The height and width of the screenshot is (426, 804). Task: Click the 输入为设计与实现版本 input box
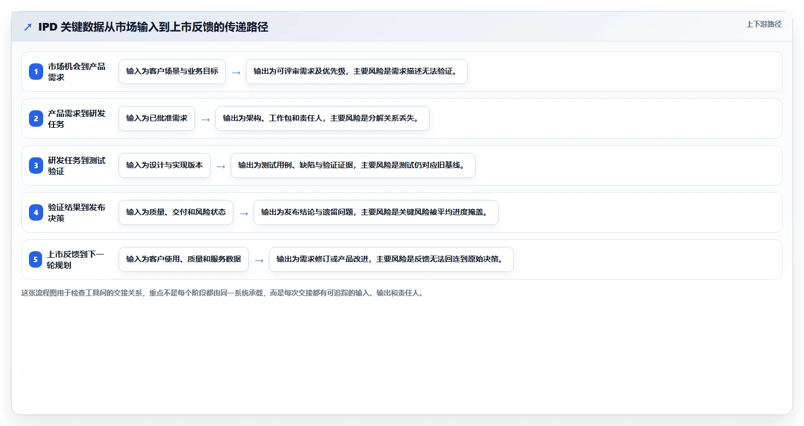(x=165, y=165)
